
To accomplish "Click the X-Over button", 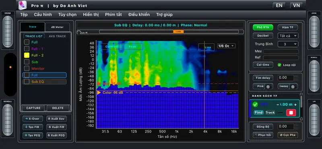I will click(33, 118).
